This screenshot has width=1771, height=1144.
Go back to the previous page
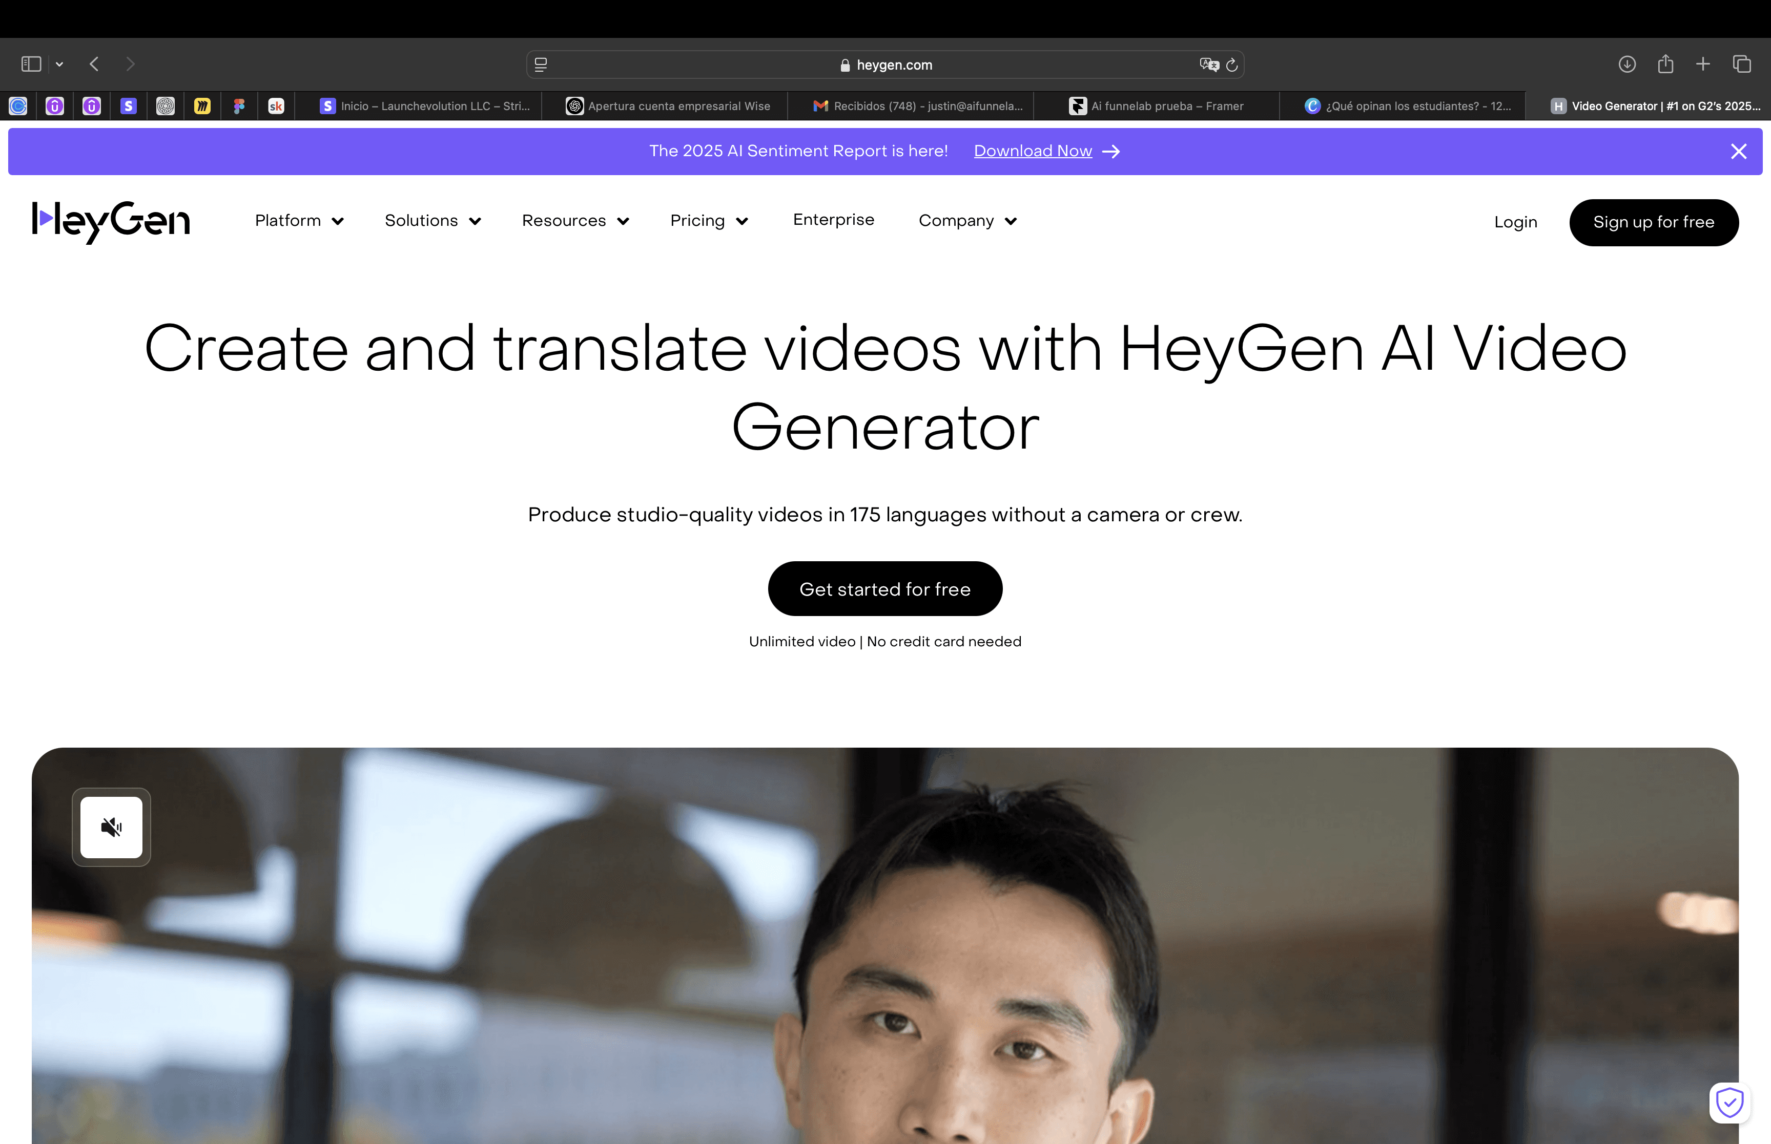[x=94, y=65]
